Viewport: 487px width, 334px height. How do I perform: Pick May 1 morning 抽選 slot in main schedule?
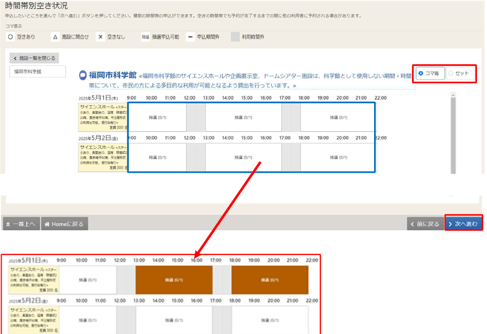157,117
